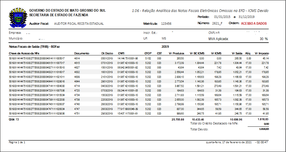This screenshot has height=152, width=286.
Task: Click the Mato Grosso do Sul coat of arms logo
Action: tap(18, 17)
